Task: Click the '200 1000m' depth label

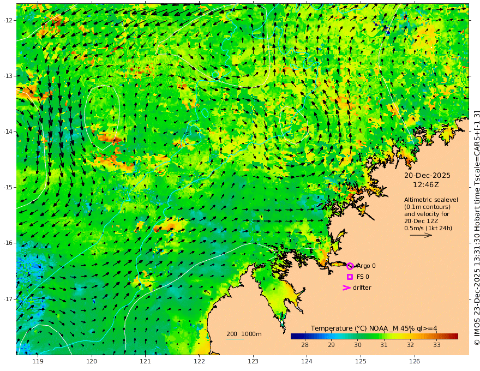Action: pos(244,334)
